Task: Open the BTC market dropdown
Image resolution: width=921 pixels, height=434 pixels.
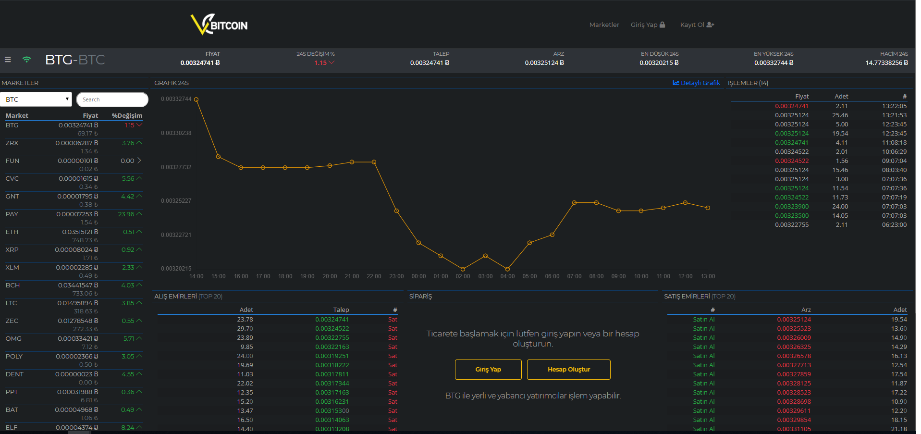Action: 36,99
